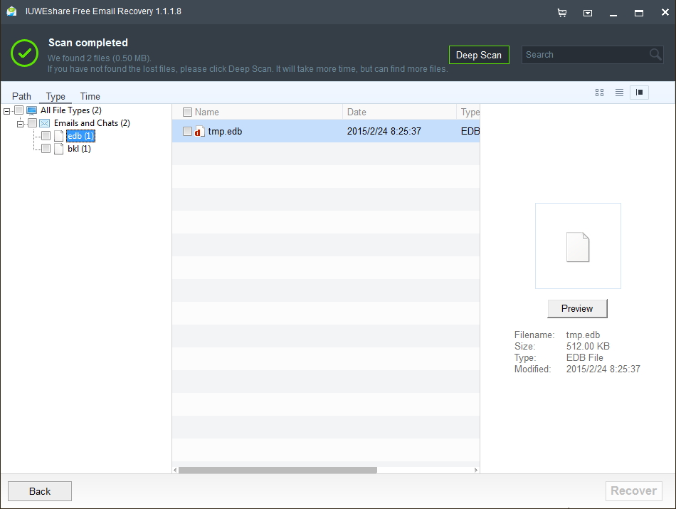Click the file icon next to bkl (1)

click(58, 149)
